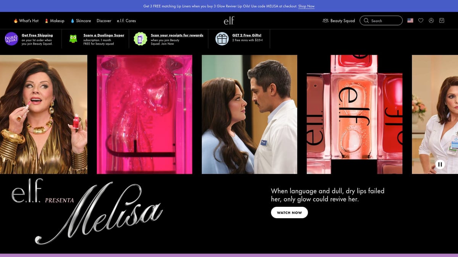Viewport: 458px width, 257px height.
Task: Click the account profile icon
Action: click(431, 21)
